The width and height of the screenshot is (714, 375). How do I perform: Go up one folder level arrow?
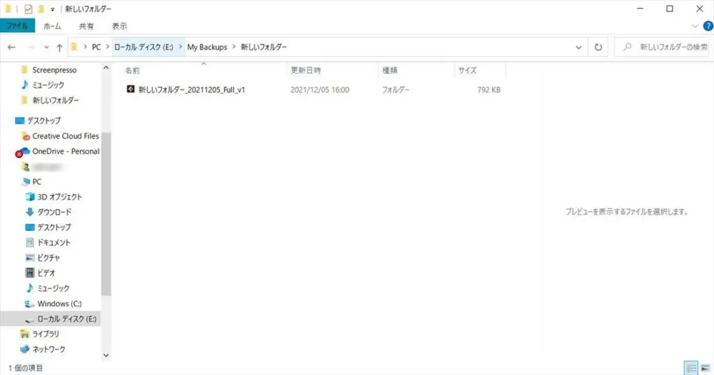tap(59, 47)
